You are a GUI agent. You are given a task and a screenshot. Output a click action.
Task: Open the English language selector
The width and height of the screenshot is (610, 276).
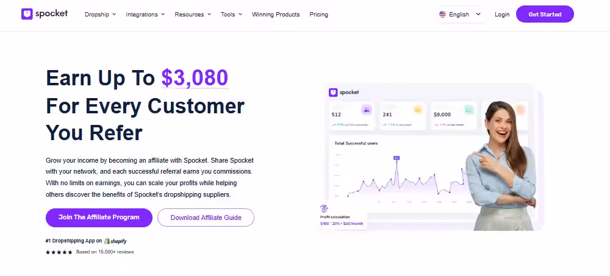460,15
